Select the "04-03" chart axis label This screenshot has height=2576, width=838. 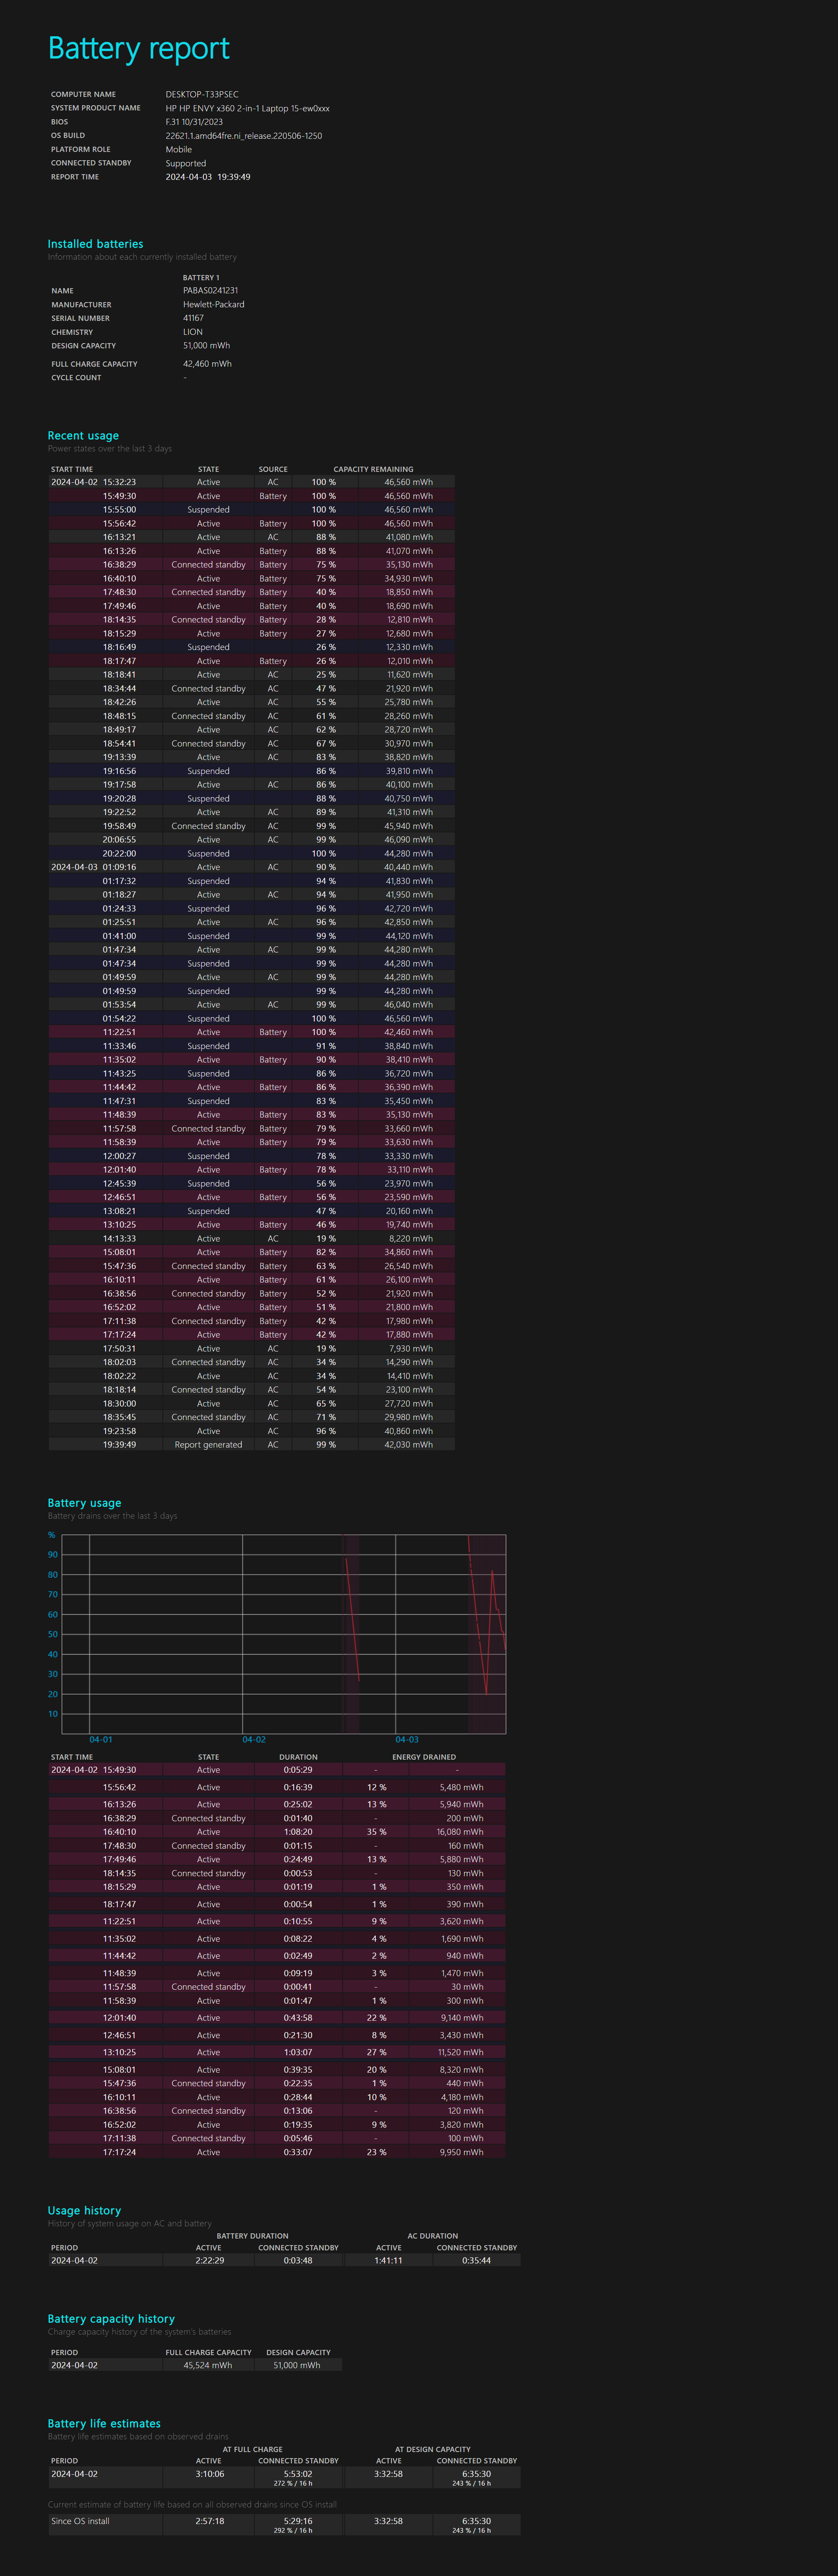[x=407, y=1740]
